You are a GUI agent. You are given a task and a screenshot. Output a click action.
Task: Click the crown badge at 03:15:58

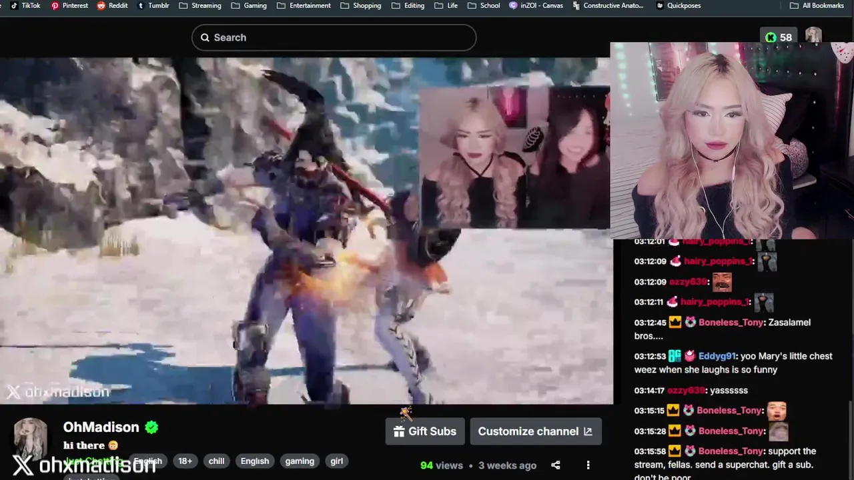(x=675, y=451)
